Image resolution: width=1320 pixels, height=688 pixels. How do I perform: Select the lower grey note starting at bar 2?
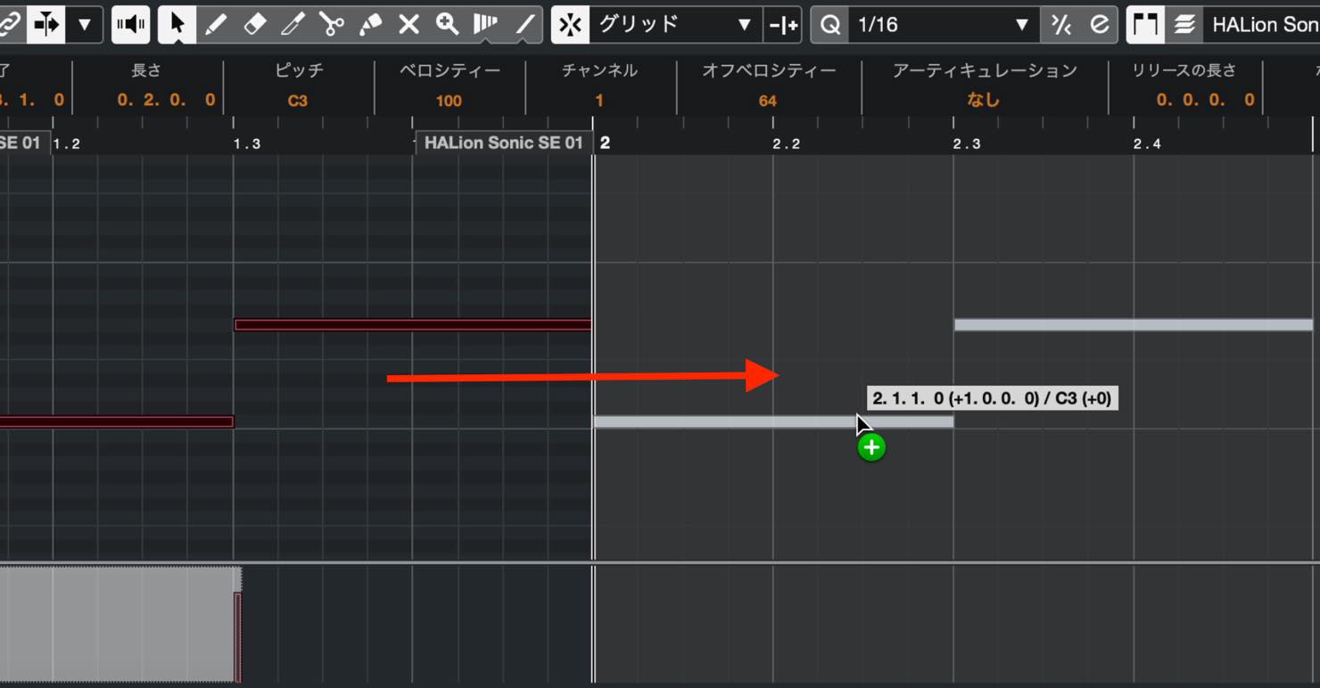pos(773,422)
